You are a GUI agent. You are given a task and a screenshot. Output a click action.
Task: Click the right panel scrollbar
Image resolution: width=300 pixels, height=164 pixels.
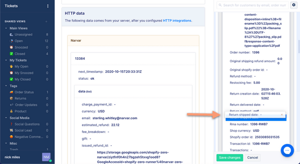pyautogui.click(x=299, y=47)
